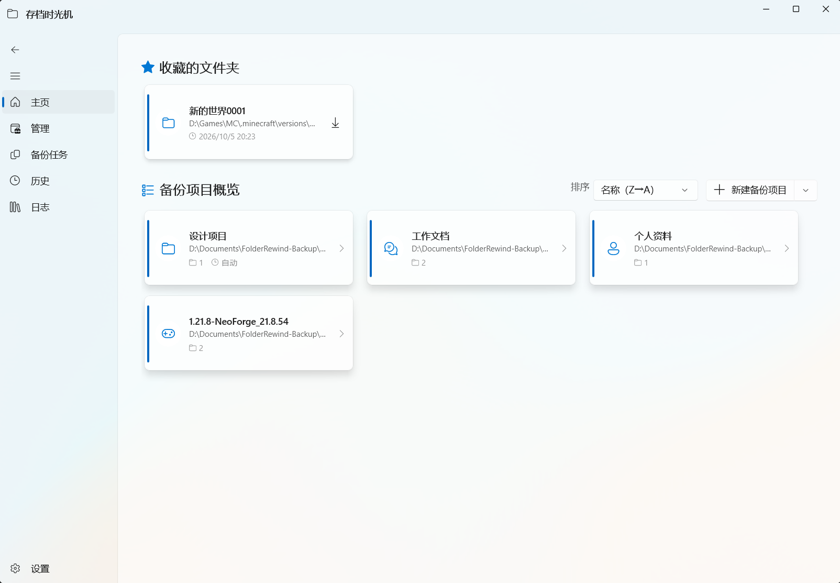The height and width of the screenshot is (583, 840).
Task: Click the 存档时光机 window title
Action: click(x=49, y=14)
